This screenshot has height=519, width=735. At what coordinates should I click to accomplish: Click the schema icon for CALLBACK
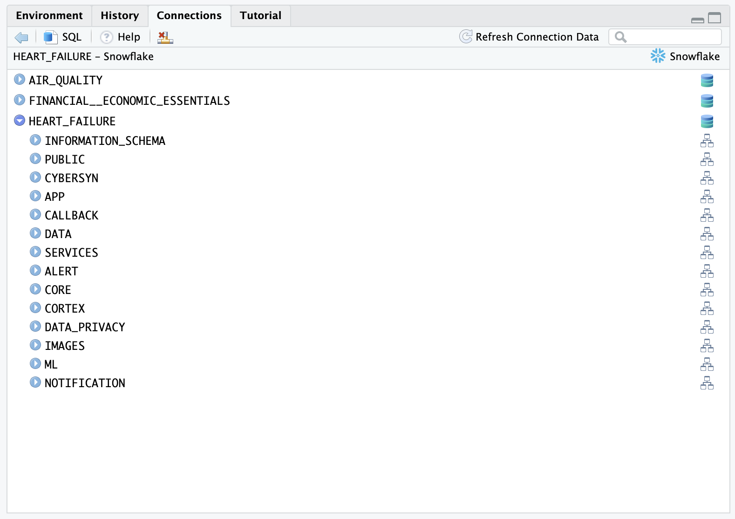pos(707,215)
